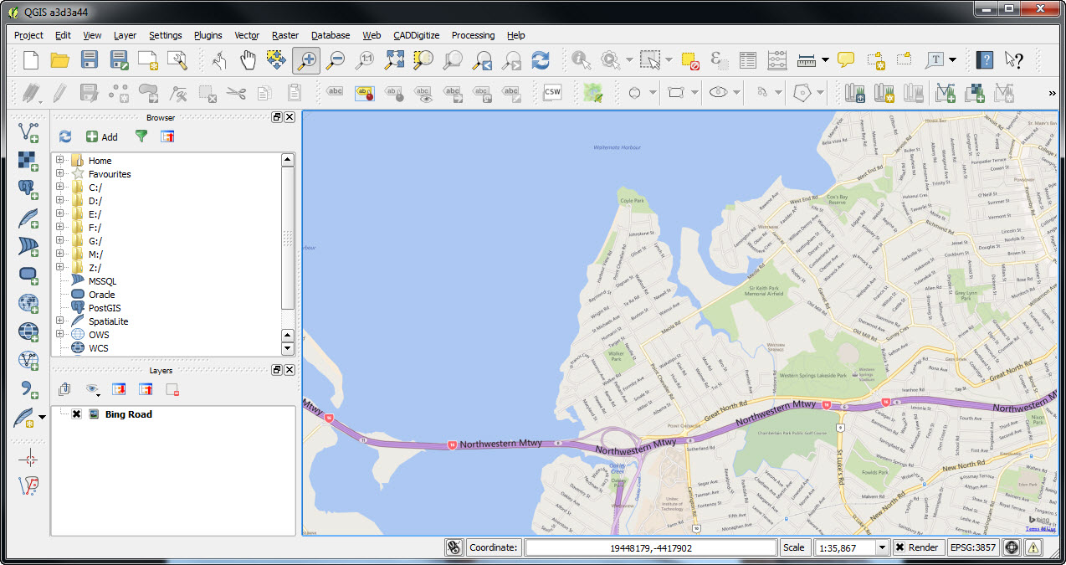Image resolution: width=1066 pixels, height=565 pixels.
Task: Click the Add button in Browser panel
Action: pos(102,136)
